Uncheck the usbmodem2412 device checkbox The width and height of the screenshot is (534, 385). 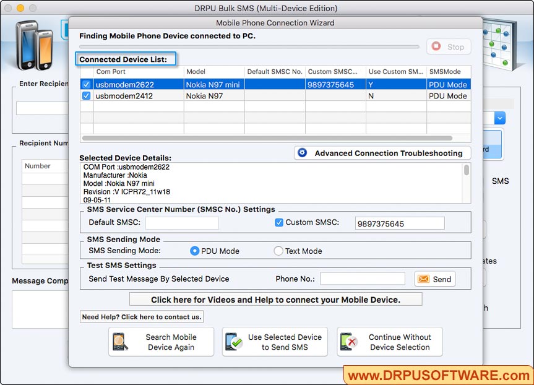(x=85, y=96)
